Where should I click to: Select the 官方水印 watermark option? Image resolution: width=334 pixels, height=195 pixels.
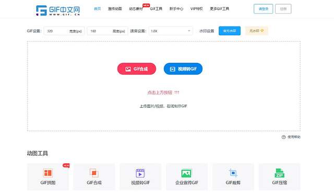(230, 31)
